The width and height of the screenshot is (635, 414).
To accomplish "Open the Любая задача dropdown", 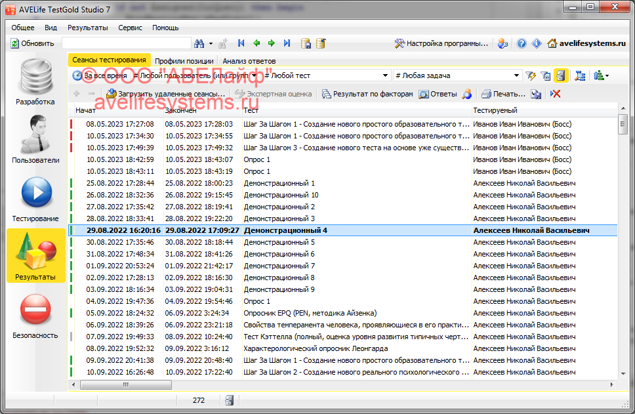I will 517,75.
